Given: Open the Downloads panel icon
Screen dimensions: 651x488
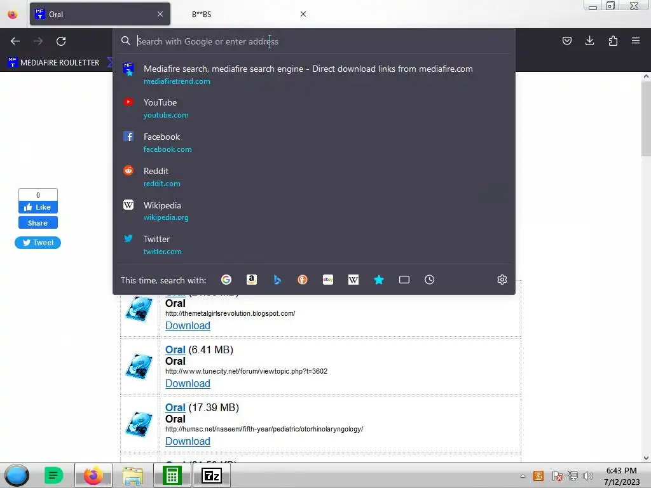Looking at the screenshot, I should point(589,41).
